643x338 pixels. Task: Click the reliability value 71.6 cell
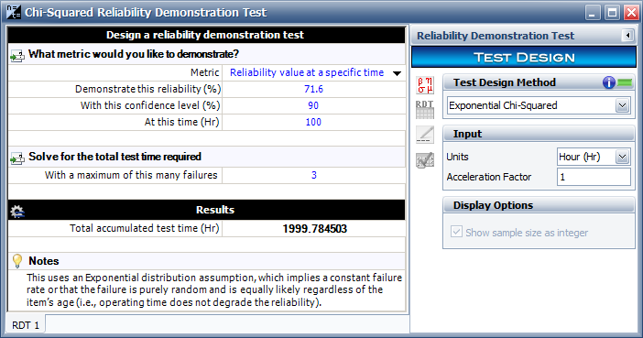[313, 89]
